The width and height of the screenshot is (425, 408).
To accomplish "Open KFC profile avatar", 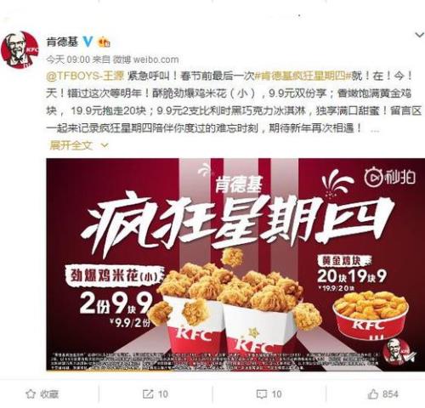I will [20, 49].
